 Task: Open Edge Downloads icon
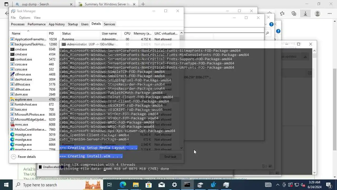pos(305,13)
